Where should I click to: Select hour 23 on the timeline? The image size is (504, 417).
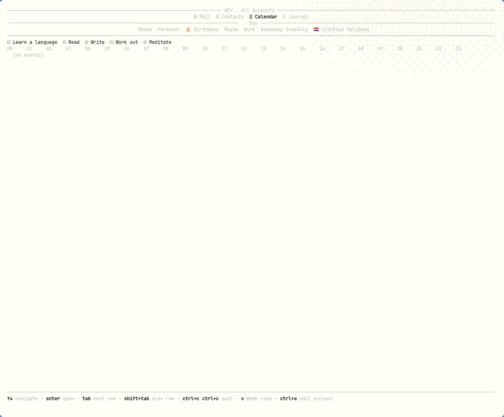coord(458,49)
